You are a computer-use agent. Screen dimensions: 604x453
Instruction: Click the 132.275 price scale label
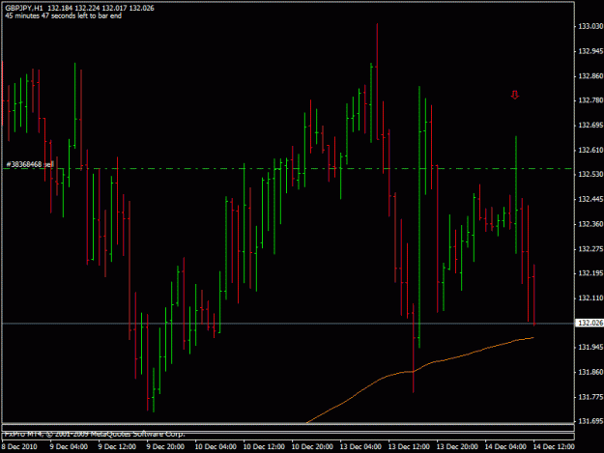tap(590, 249)
